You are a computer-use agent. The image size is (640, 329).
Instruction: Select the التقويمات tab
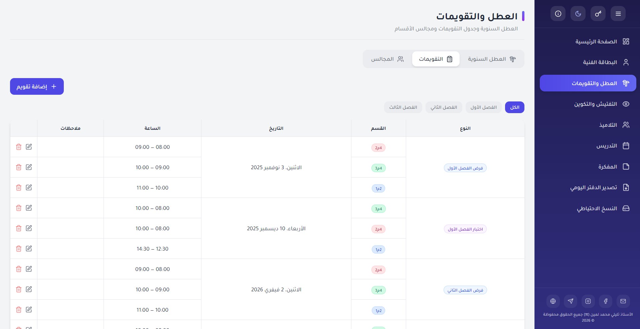[436, 59]
